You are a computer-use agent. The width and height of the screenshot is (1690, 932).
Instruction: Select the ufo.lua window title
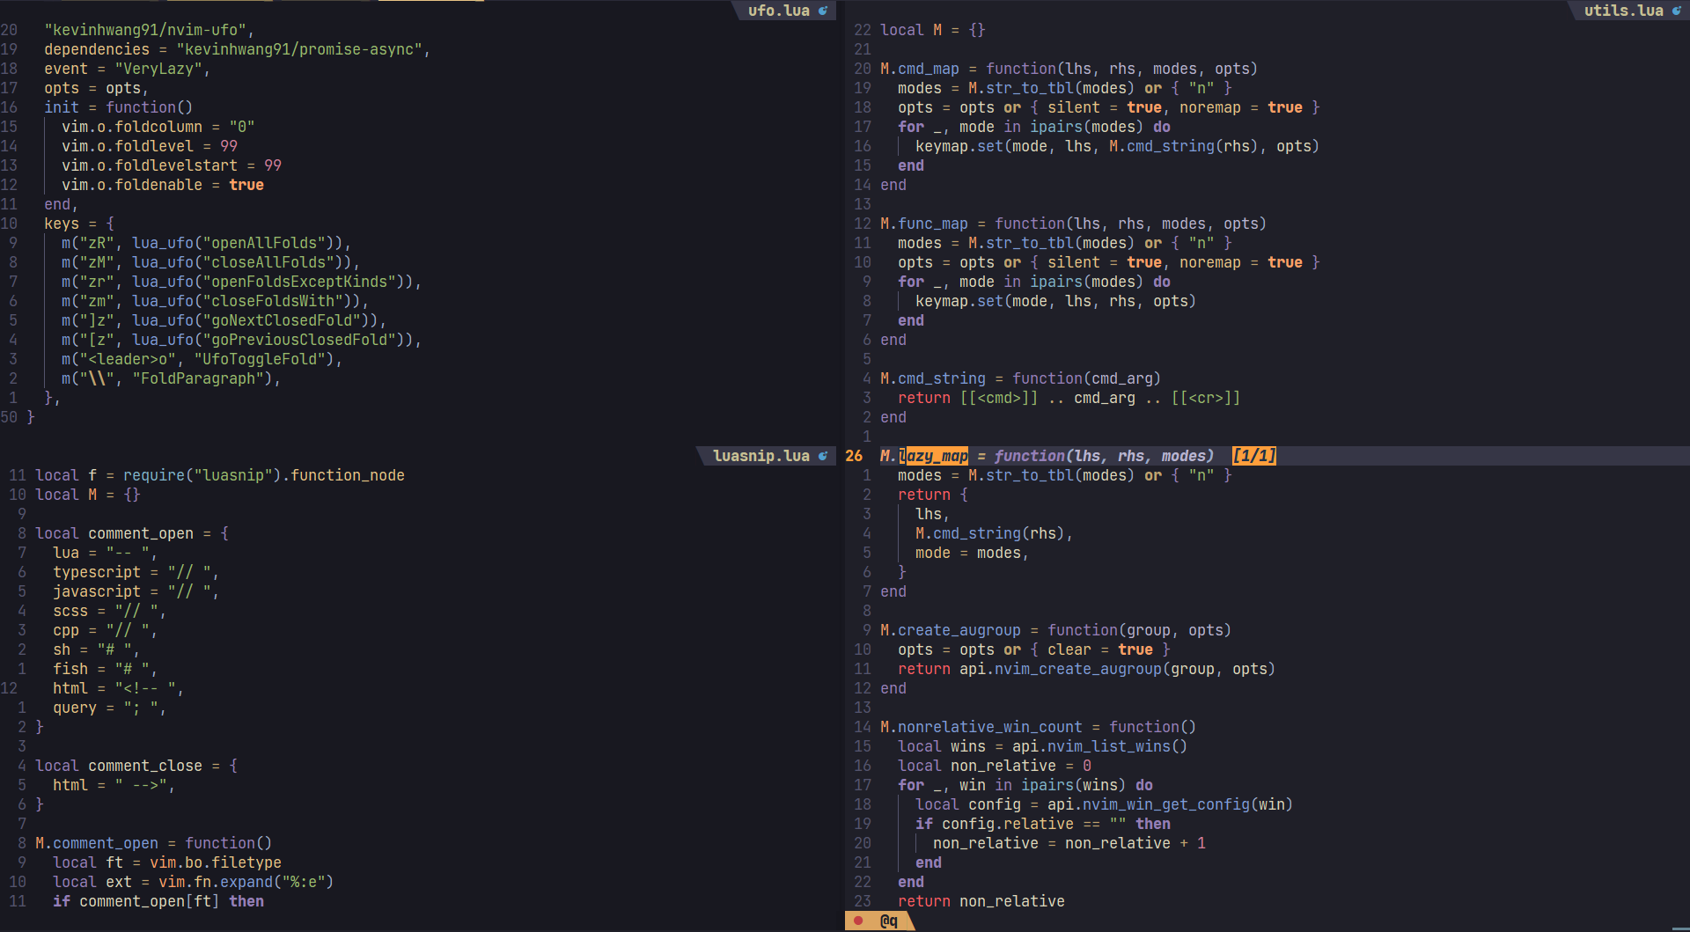(779, 11)
